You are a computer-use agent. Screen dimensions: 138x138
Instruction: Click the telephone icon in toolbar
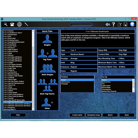tap(12, 24)
